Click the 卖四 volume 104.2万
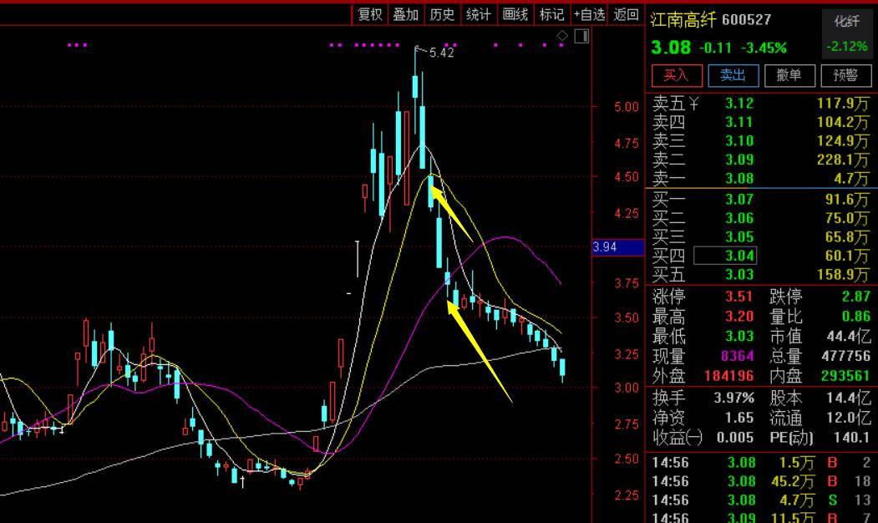Image resolution: width=878 pixels, height=523 pixels. pos(843,122)
